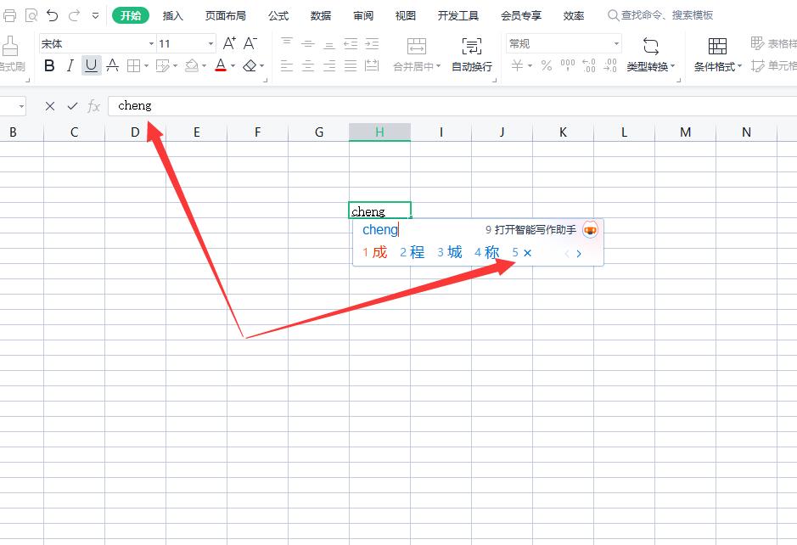
Task: Open the 常规 number format dropdown
Action: tap(564, 44)
